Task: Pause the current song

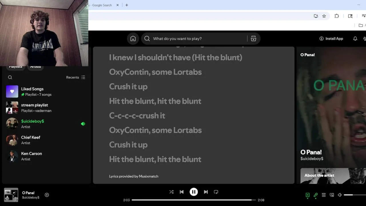Action: click(x=194, y=192)
